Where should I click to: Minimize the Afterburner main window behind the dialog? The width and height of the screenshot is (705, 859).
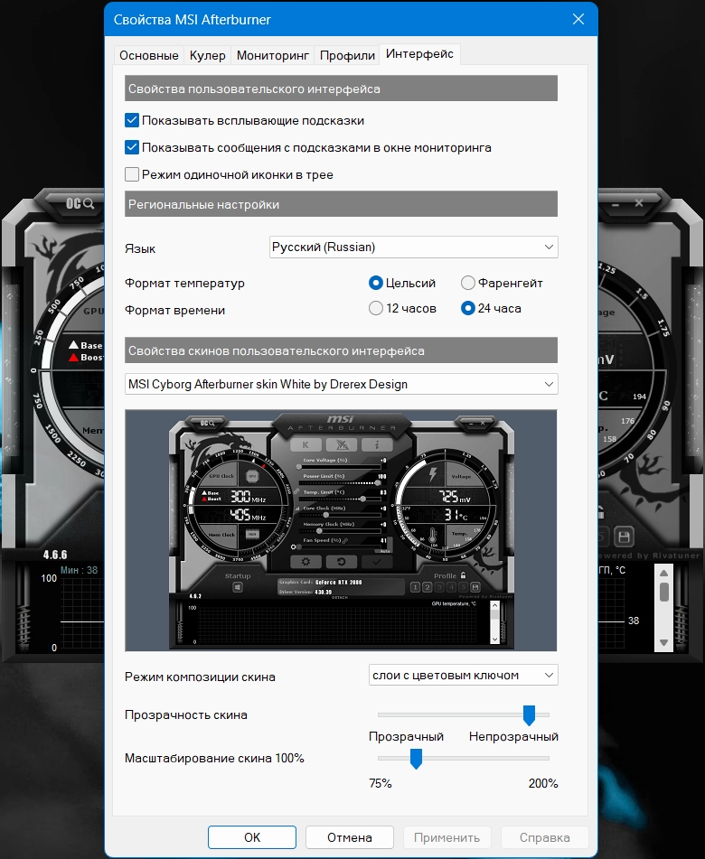point(616,204)
